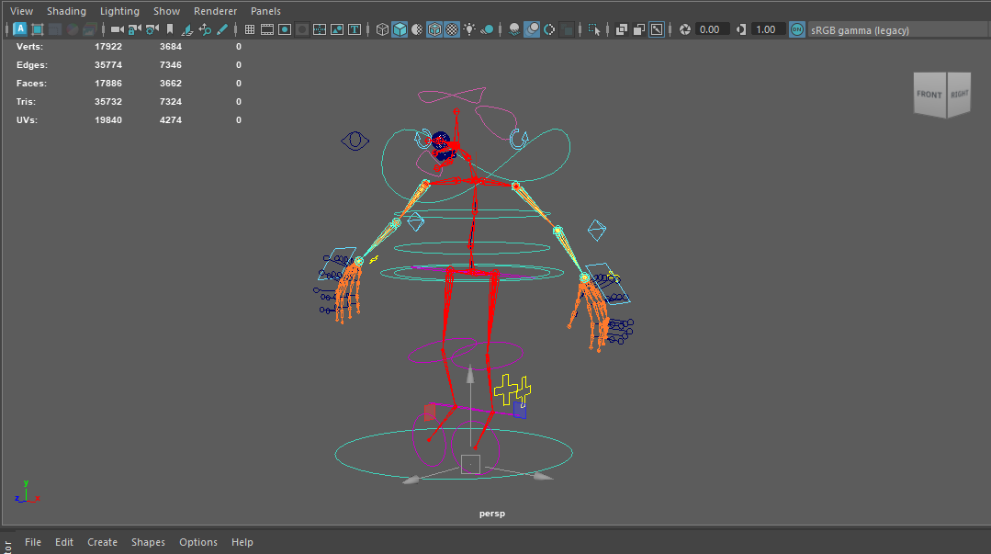Open the Show menu in viewport
The height and width of the screenshot is (554, 991).
(x=166, y=11)
